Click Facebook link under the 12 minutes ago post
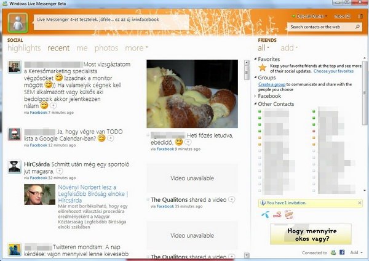Viewport: 369px width, 261px height. pos(39,145)
